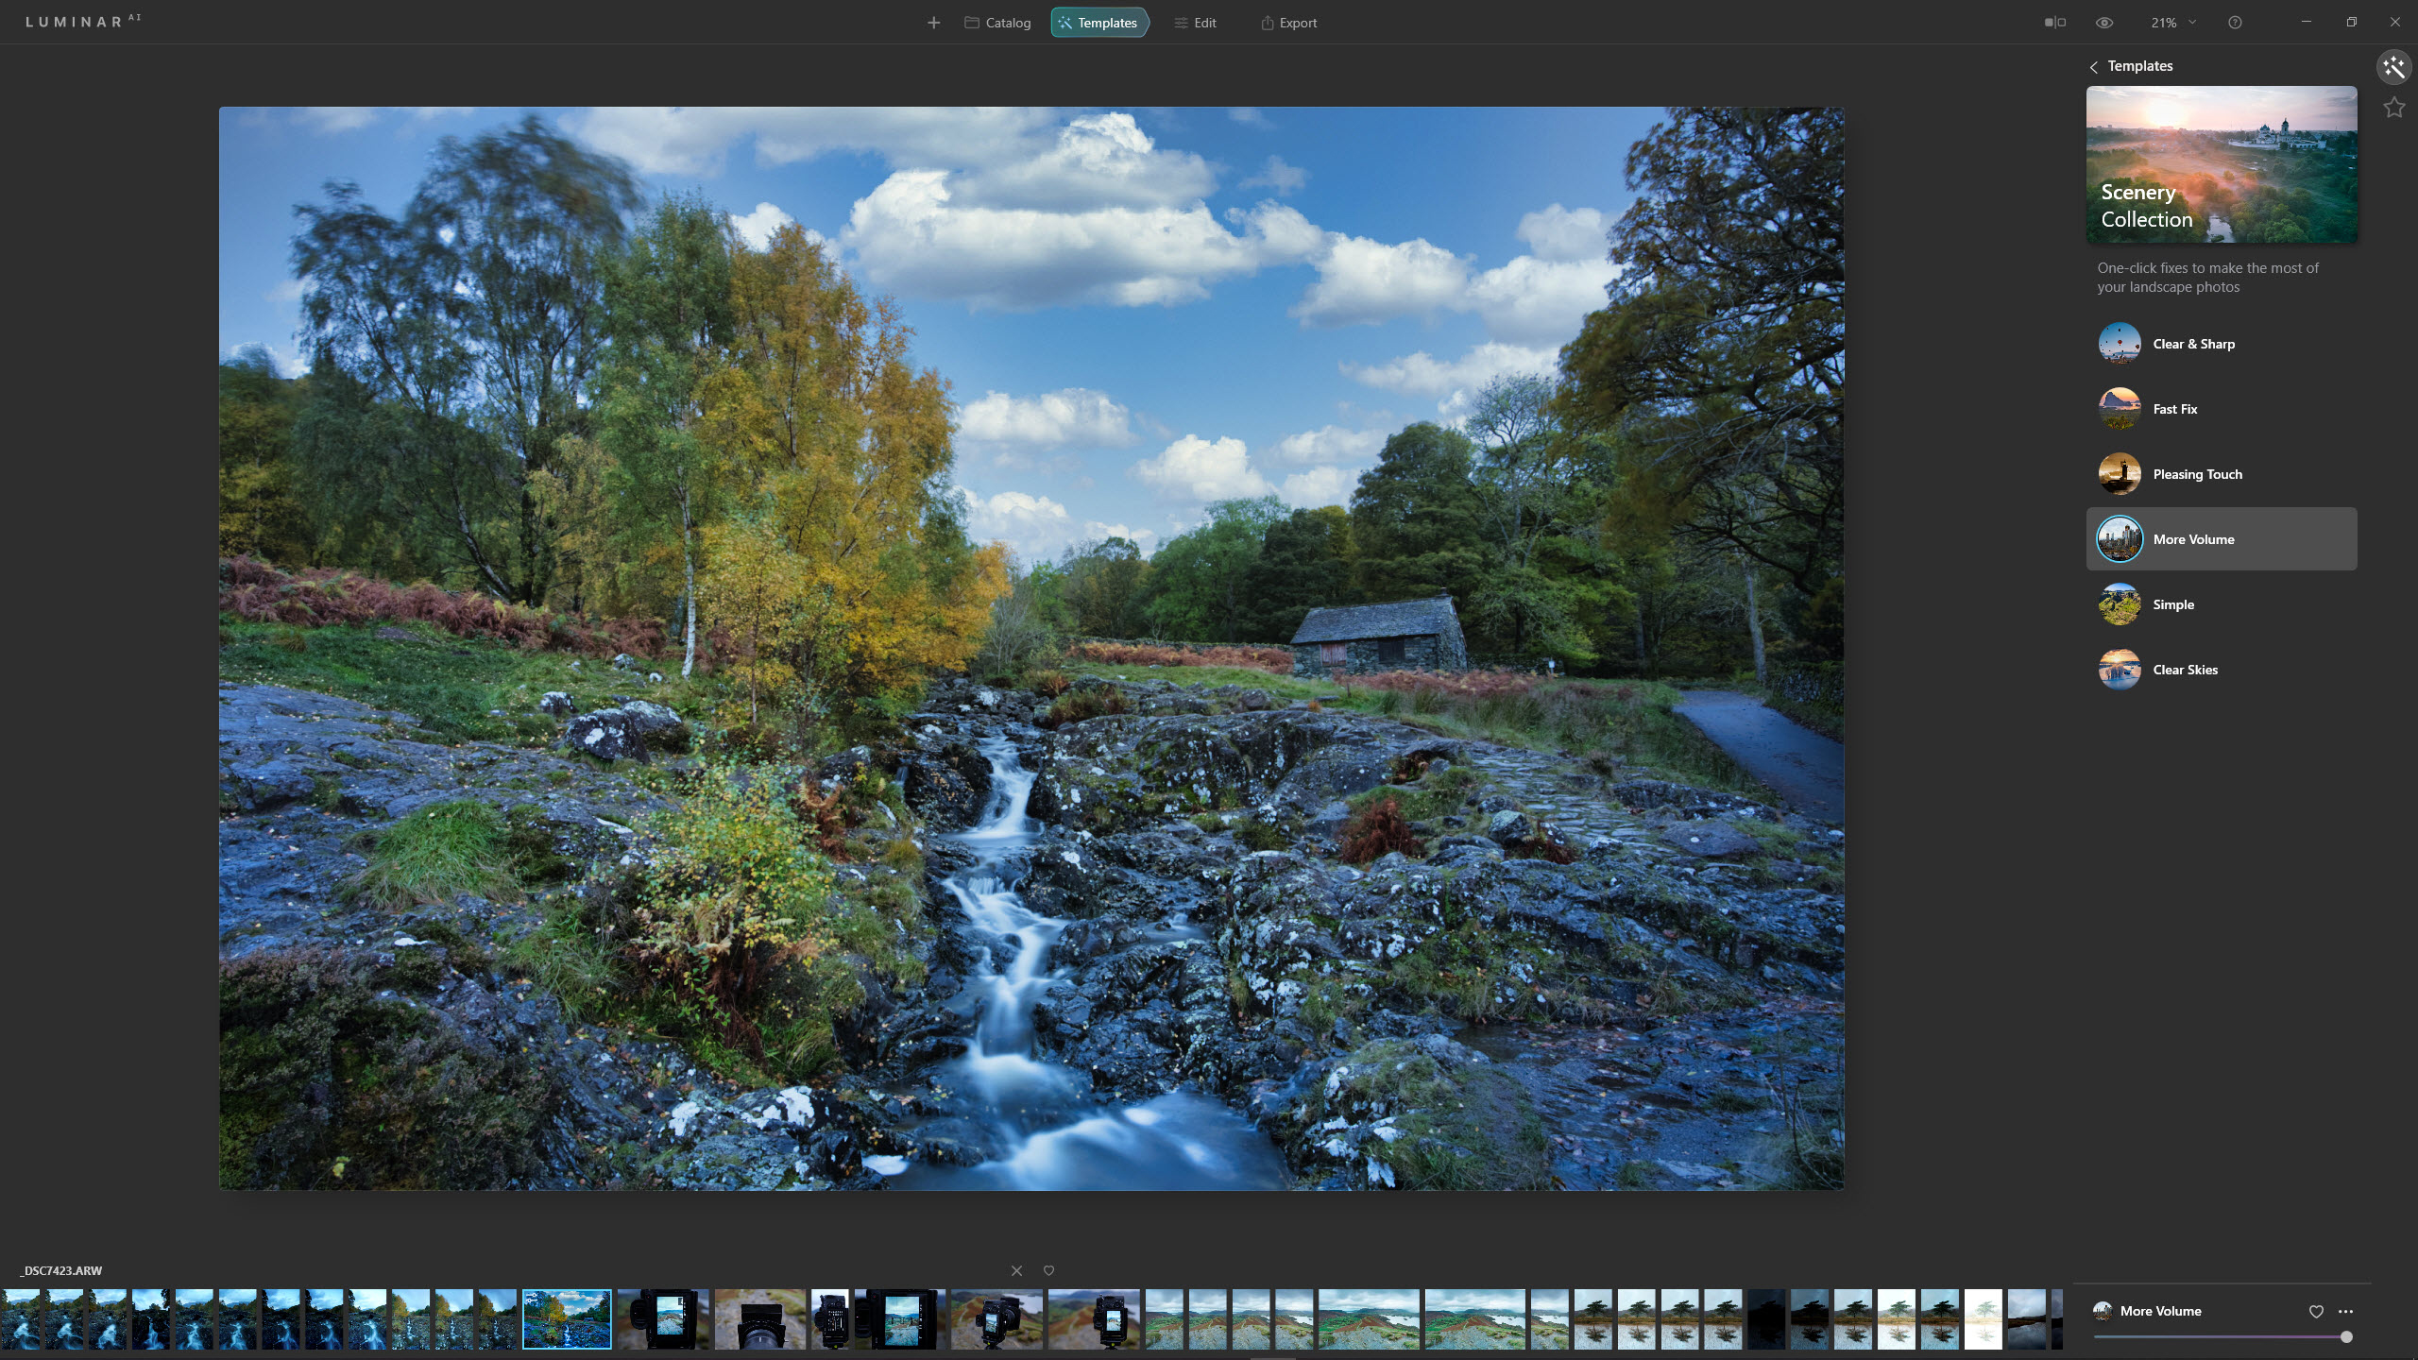Switch to the Edit tab
Image resolution: width=2418 pixels, height=1360 pixels.
(x=1195, y=23)
